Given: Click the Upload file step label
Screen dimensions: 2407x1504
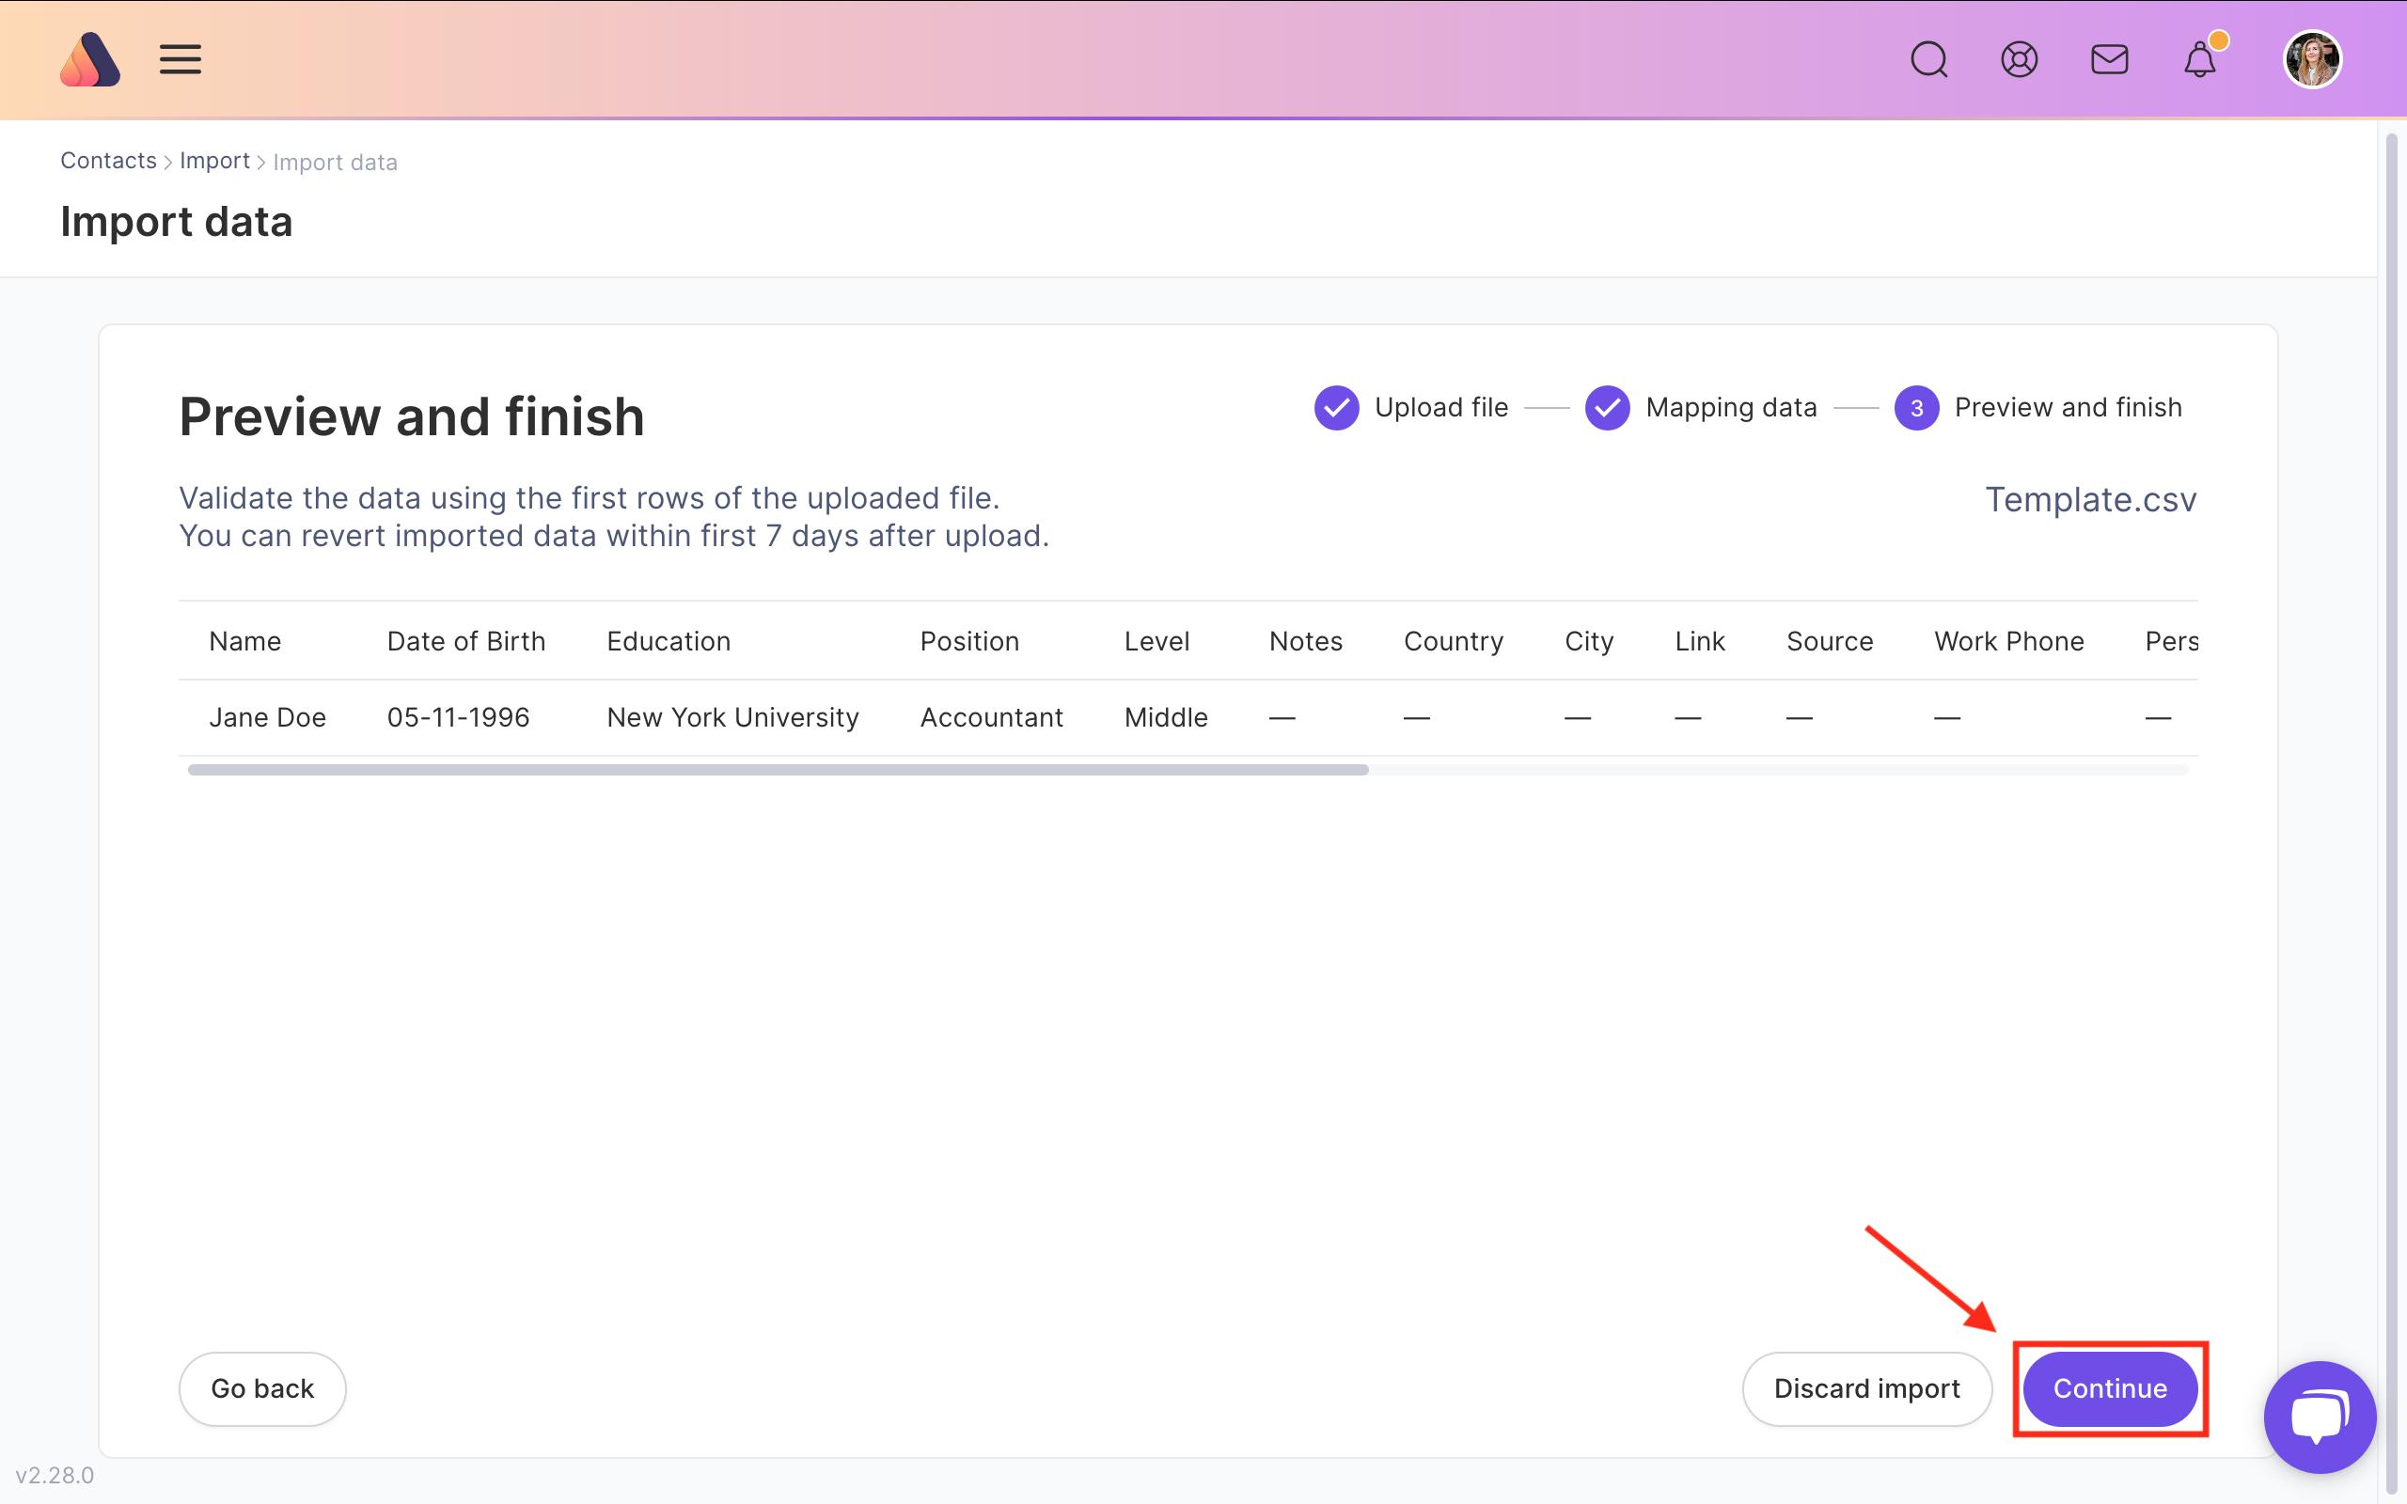Looking at the screenshot, I should point(1441,408).
